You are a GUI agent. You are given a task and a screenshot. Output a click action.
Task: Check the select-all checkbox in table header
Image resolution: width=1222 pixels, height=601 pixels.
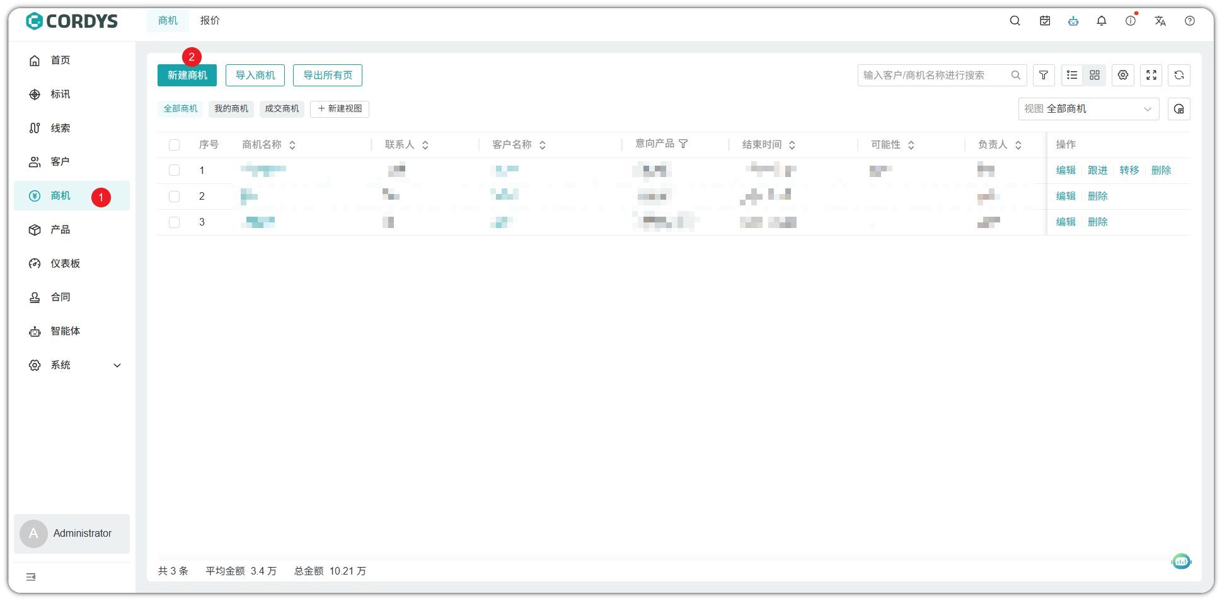175,145
